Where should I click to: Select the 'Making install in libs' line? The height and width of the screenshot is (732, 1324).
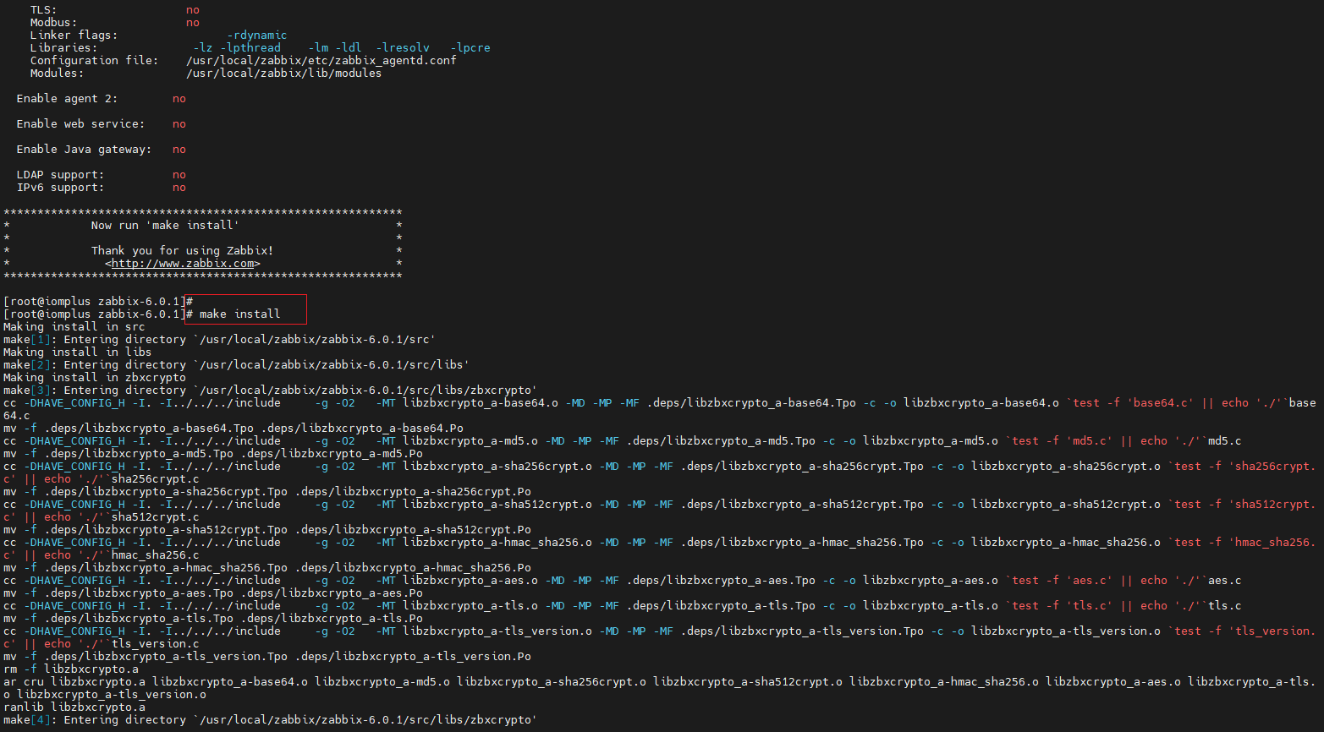point(78,352)
